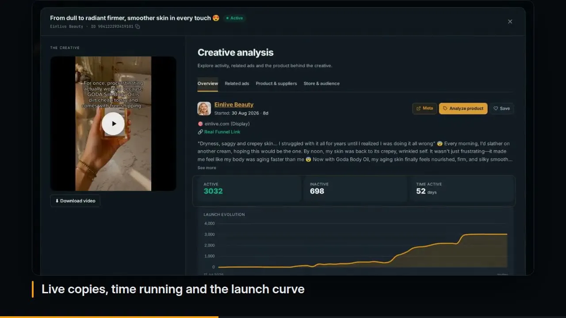Screen dimensions: 566x318
Task: Open the Product & suppliers tab
Action: pyautogui.click(x=276, y=83)
